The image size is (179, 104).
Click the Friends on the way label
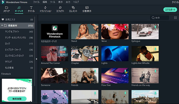(x=141, y=85)
